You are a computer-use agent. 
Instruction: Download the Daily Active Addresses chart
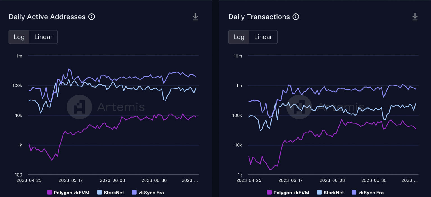pyautogui.click(x=195, y=17)
